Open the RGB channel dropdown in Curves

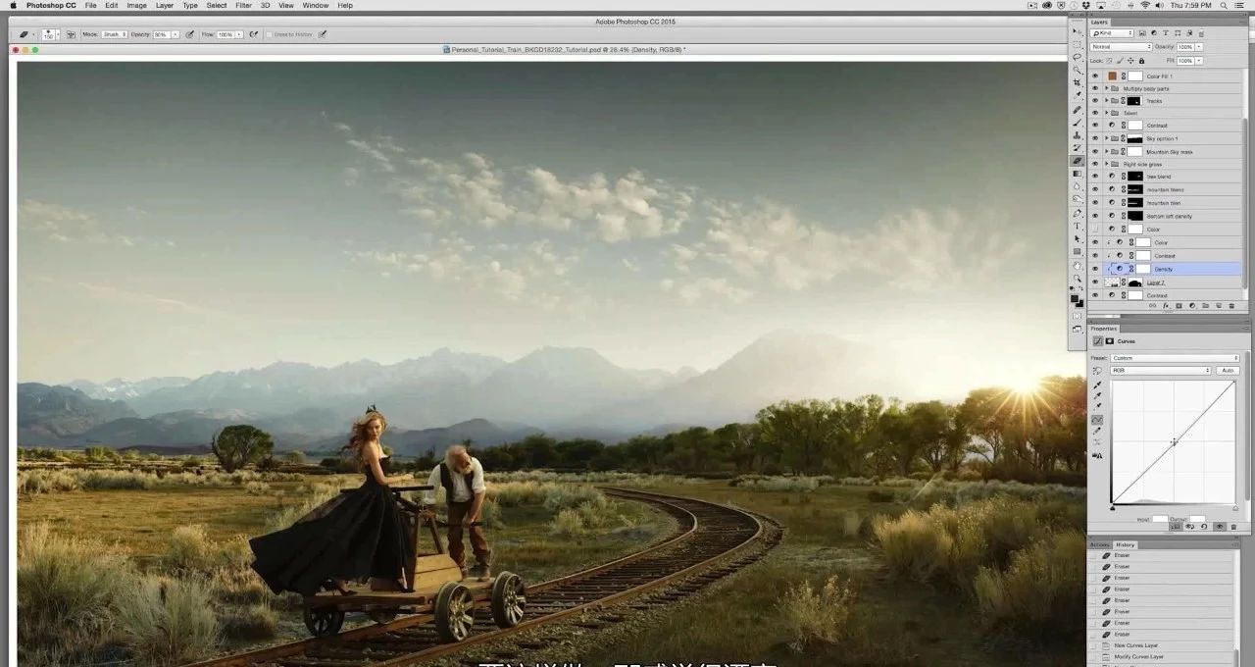coord(1160,370)
